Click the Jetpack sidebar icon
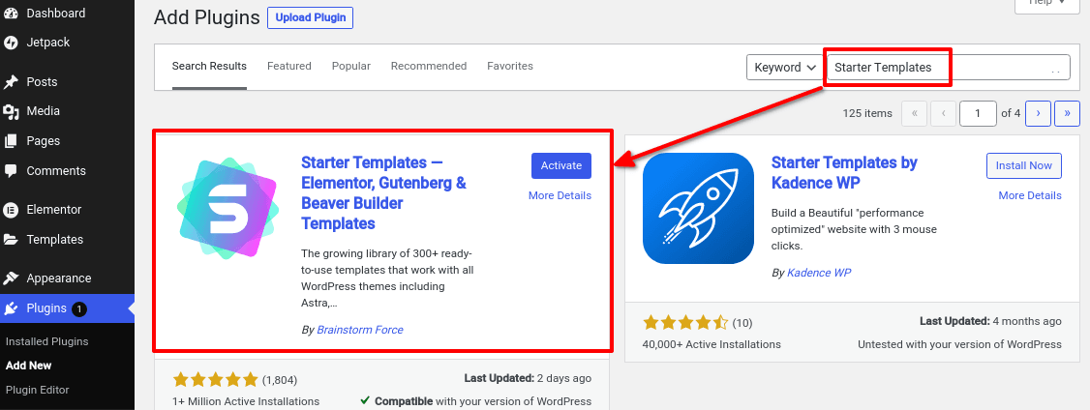This screenshot has width=1090, height=410. coord(11,43)
